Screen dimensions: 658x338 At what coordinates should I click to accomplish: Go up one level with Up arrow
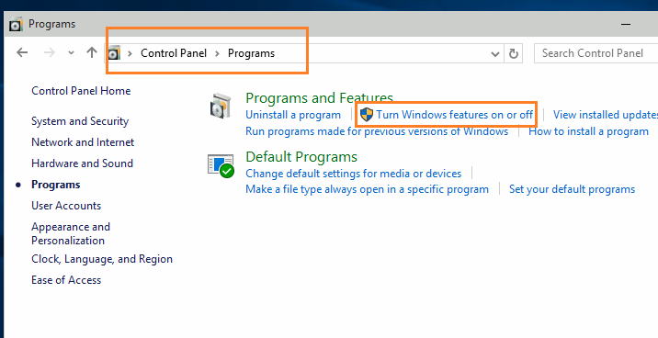point(92,53)
